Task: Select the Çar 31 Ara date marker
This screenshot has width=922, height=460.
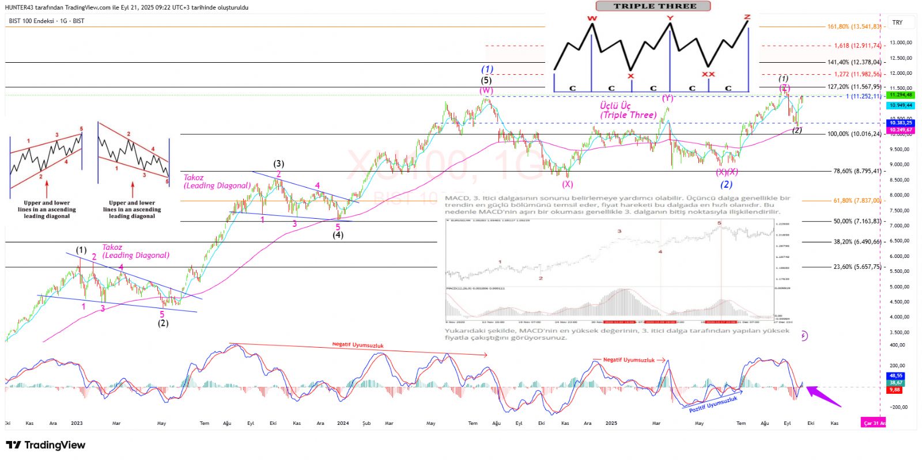Action: point(874,423)
